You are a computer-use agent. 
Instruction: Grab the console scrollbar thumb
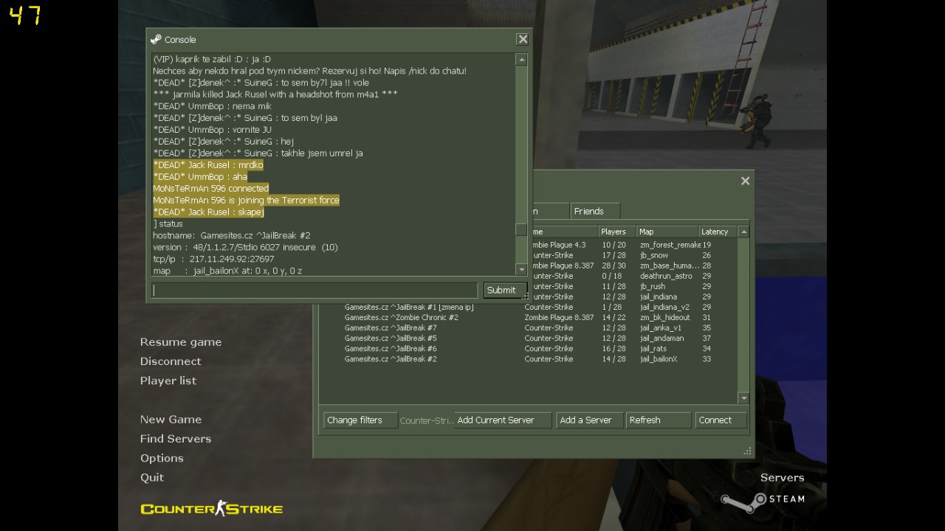(521, 229)
